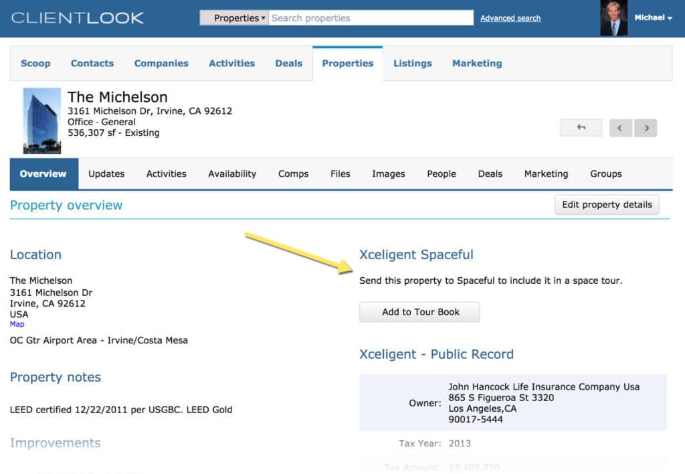685x474 pixels.
Task: Click the "Improvements" section heading
Action: coord(56,443)
